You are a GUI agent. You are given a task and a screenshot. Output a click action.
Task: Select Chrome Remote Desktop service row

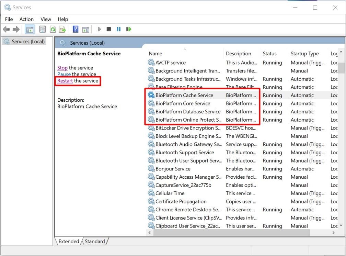click(242, 210)
